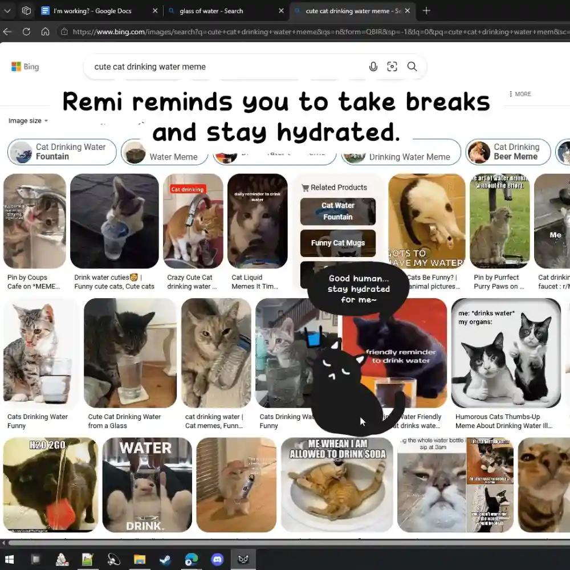This screenshot has width=570, height=570.
Task: Open 'Cat drinking' faucet thumbnail
Action: [193, 221]
